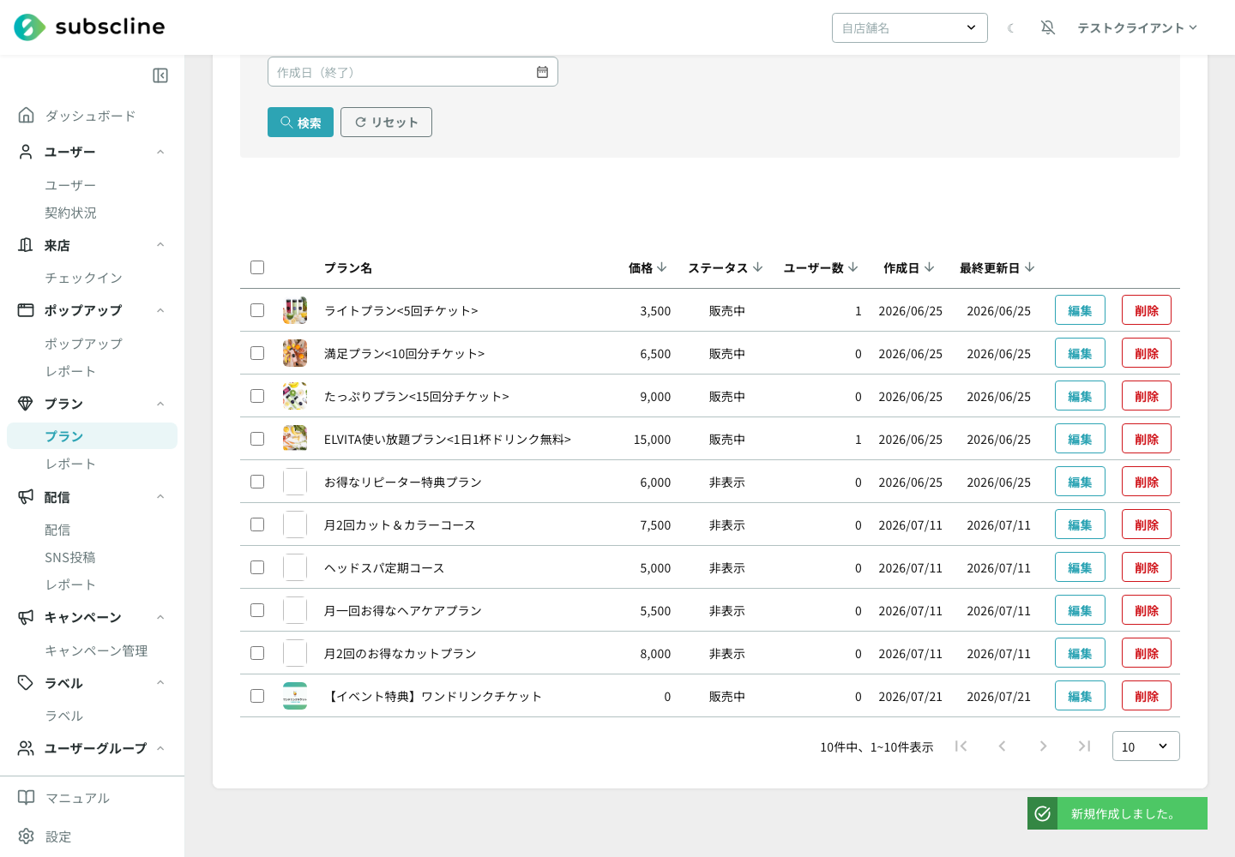Open the 自店舗名 store dropdown
The image size is (1235, 857).
[910, 27]
